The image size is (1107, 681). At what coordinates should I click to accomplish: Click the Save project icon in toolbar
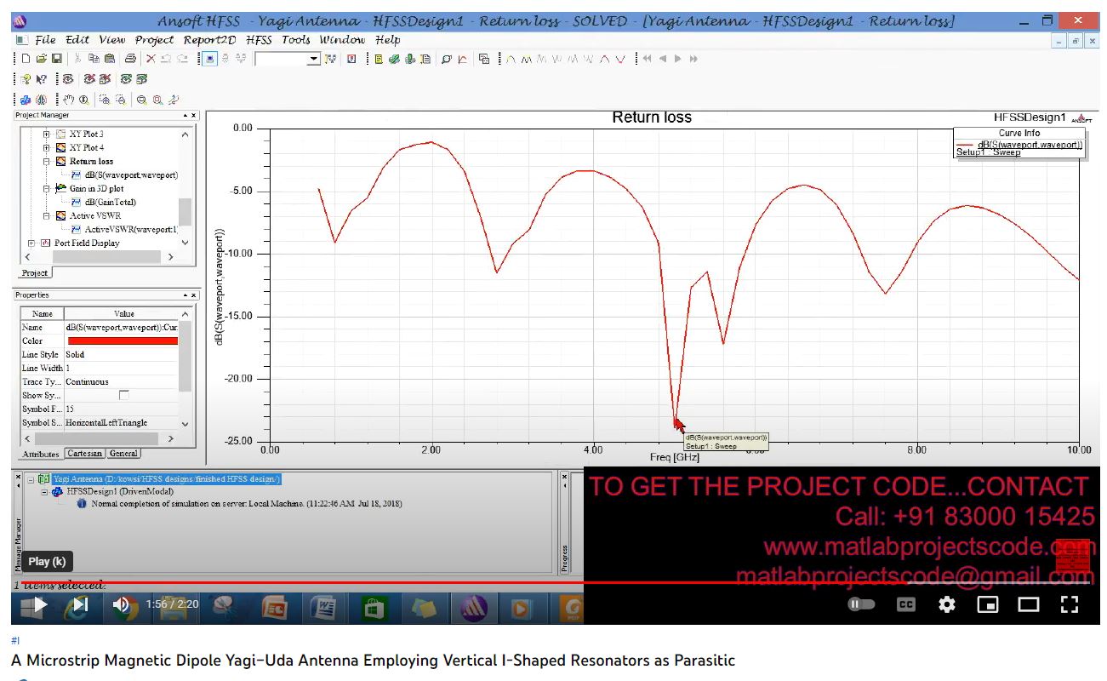click(x=57, y=59)
